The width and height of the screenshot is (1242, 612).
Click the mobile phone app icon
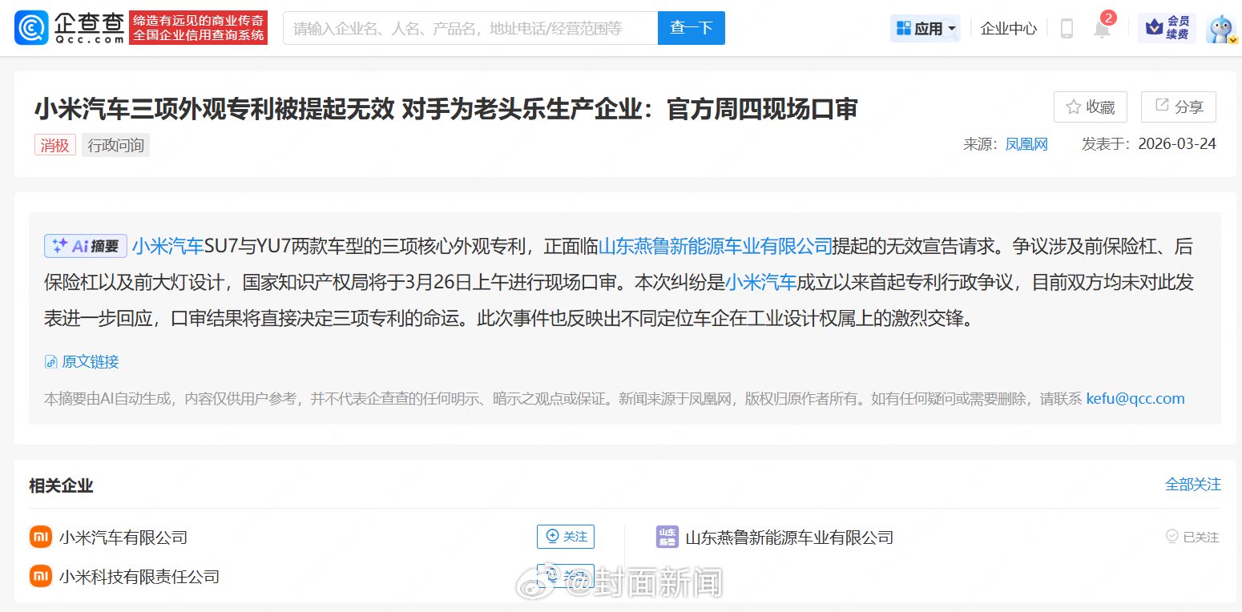[1066, 27]
